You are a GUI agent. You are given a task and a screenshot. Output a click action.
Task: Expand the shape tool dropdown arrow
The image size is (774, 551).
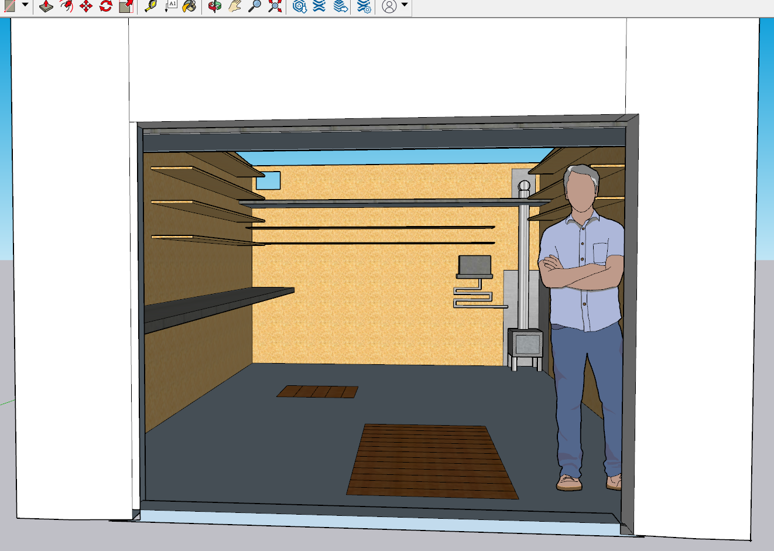pyautogui.click(x=25, y=5)
